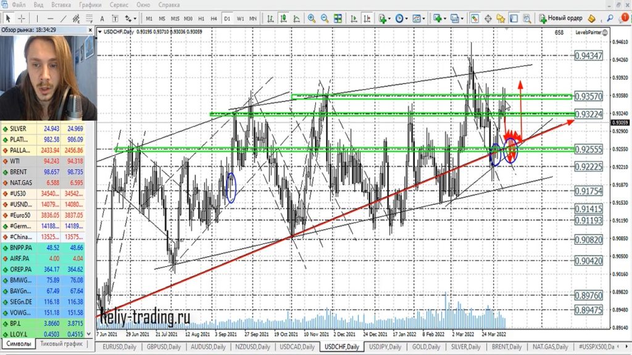Pick the trendline drawing tool
Viewport: 632px width, 355px height.
[x=64, y=18]
